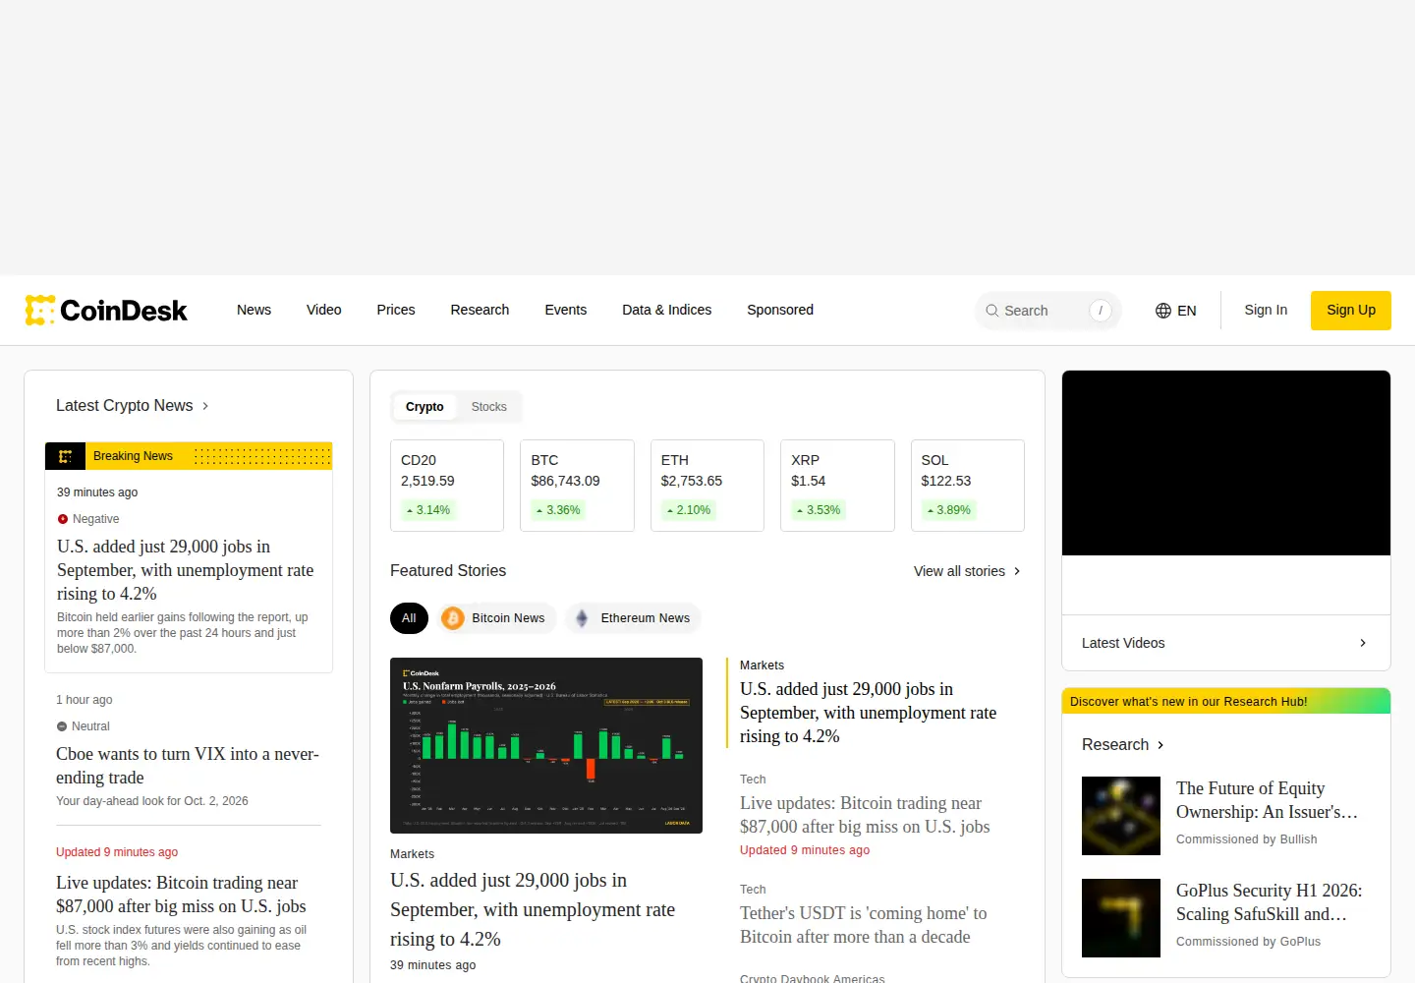Open the Prices menu
1415x983 pixels.
point(396,310)
